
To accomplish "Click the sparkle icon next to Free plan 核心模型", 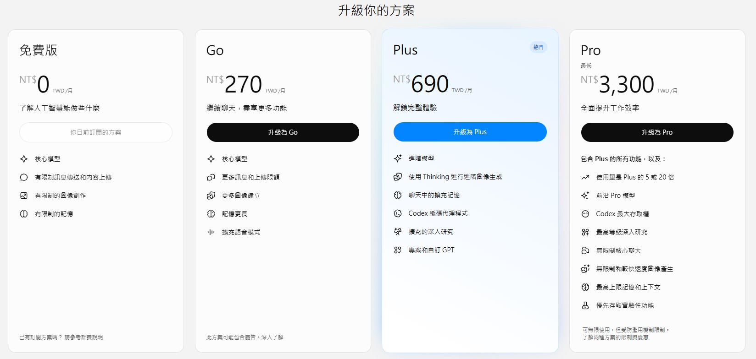I will 24,159.
